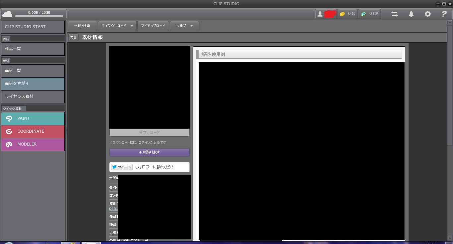Open ライセンス素材 in the sidebar
453x244 pixels.
pyautogui.click(x=33, y=96)
